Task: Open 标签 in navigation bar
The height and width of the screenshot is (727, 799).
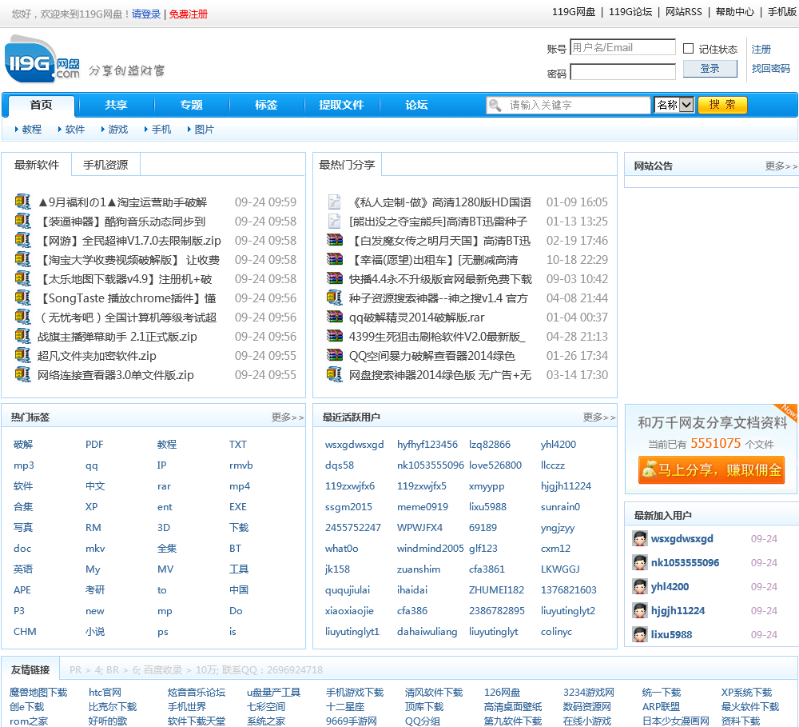Action: click(x=266, y=105)
